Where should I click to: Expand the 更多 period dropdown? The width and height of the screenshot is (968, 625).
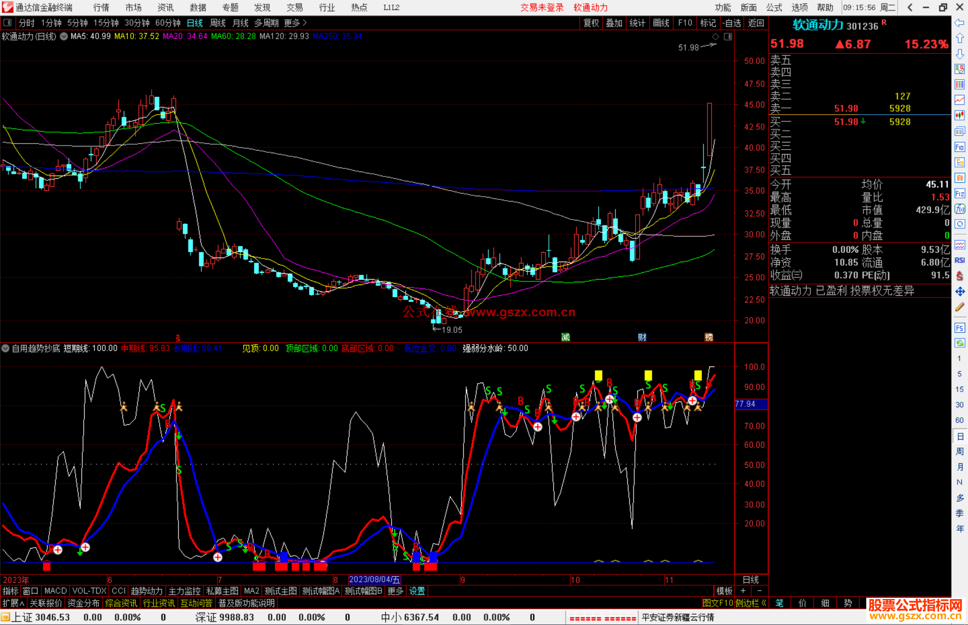pyautogui.click(x=295, y=23)
